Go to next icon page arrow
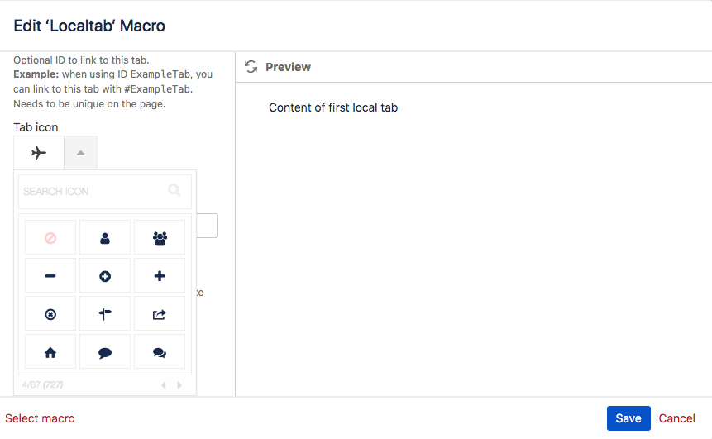The width and height of the screenshot is (712, 439). 179,384
